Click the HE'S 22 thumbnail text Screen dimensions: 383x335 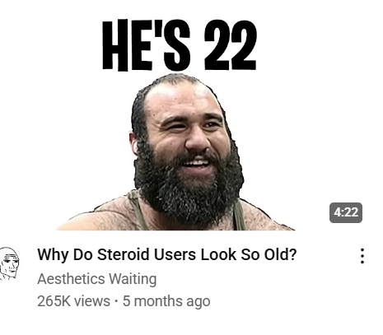[180, 44]
